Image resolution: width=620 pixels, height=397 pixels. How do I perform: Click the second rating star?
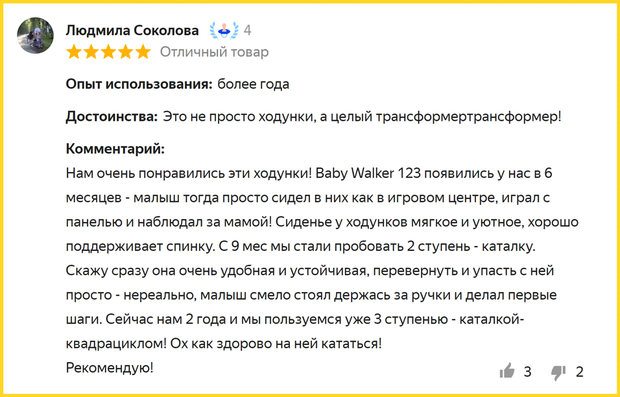[x=91, y=52]
